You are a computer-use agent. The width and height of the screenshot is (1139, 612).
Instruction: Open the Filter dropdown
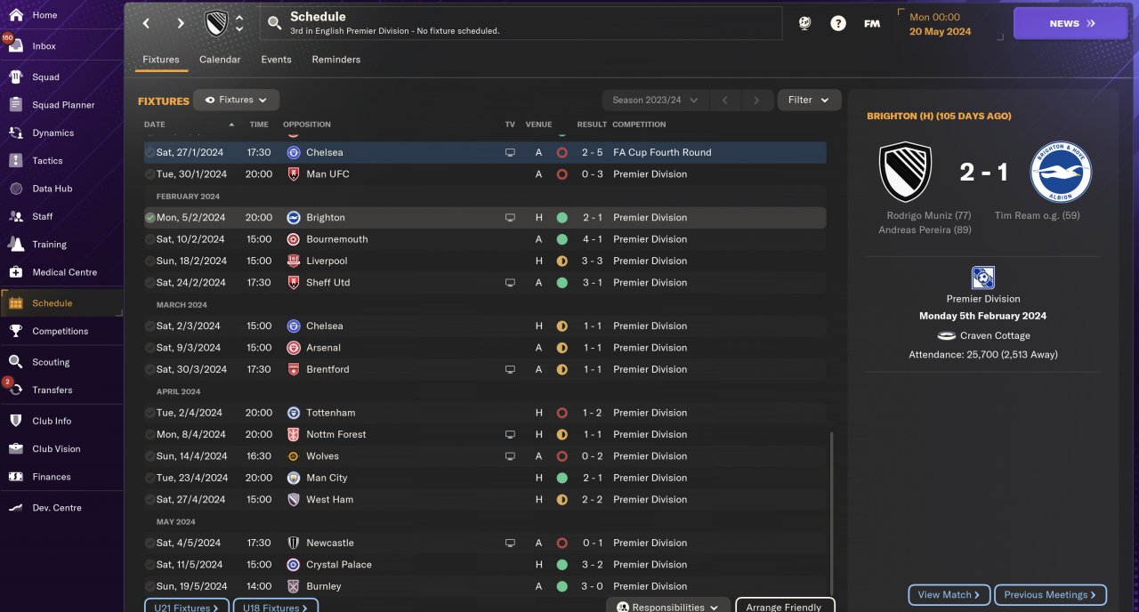[809, 101]
